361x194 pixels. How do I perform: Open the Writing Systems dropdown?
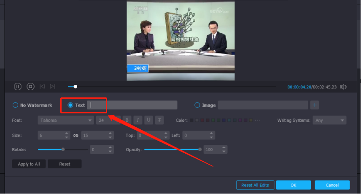coord(329,120)
